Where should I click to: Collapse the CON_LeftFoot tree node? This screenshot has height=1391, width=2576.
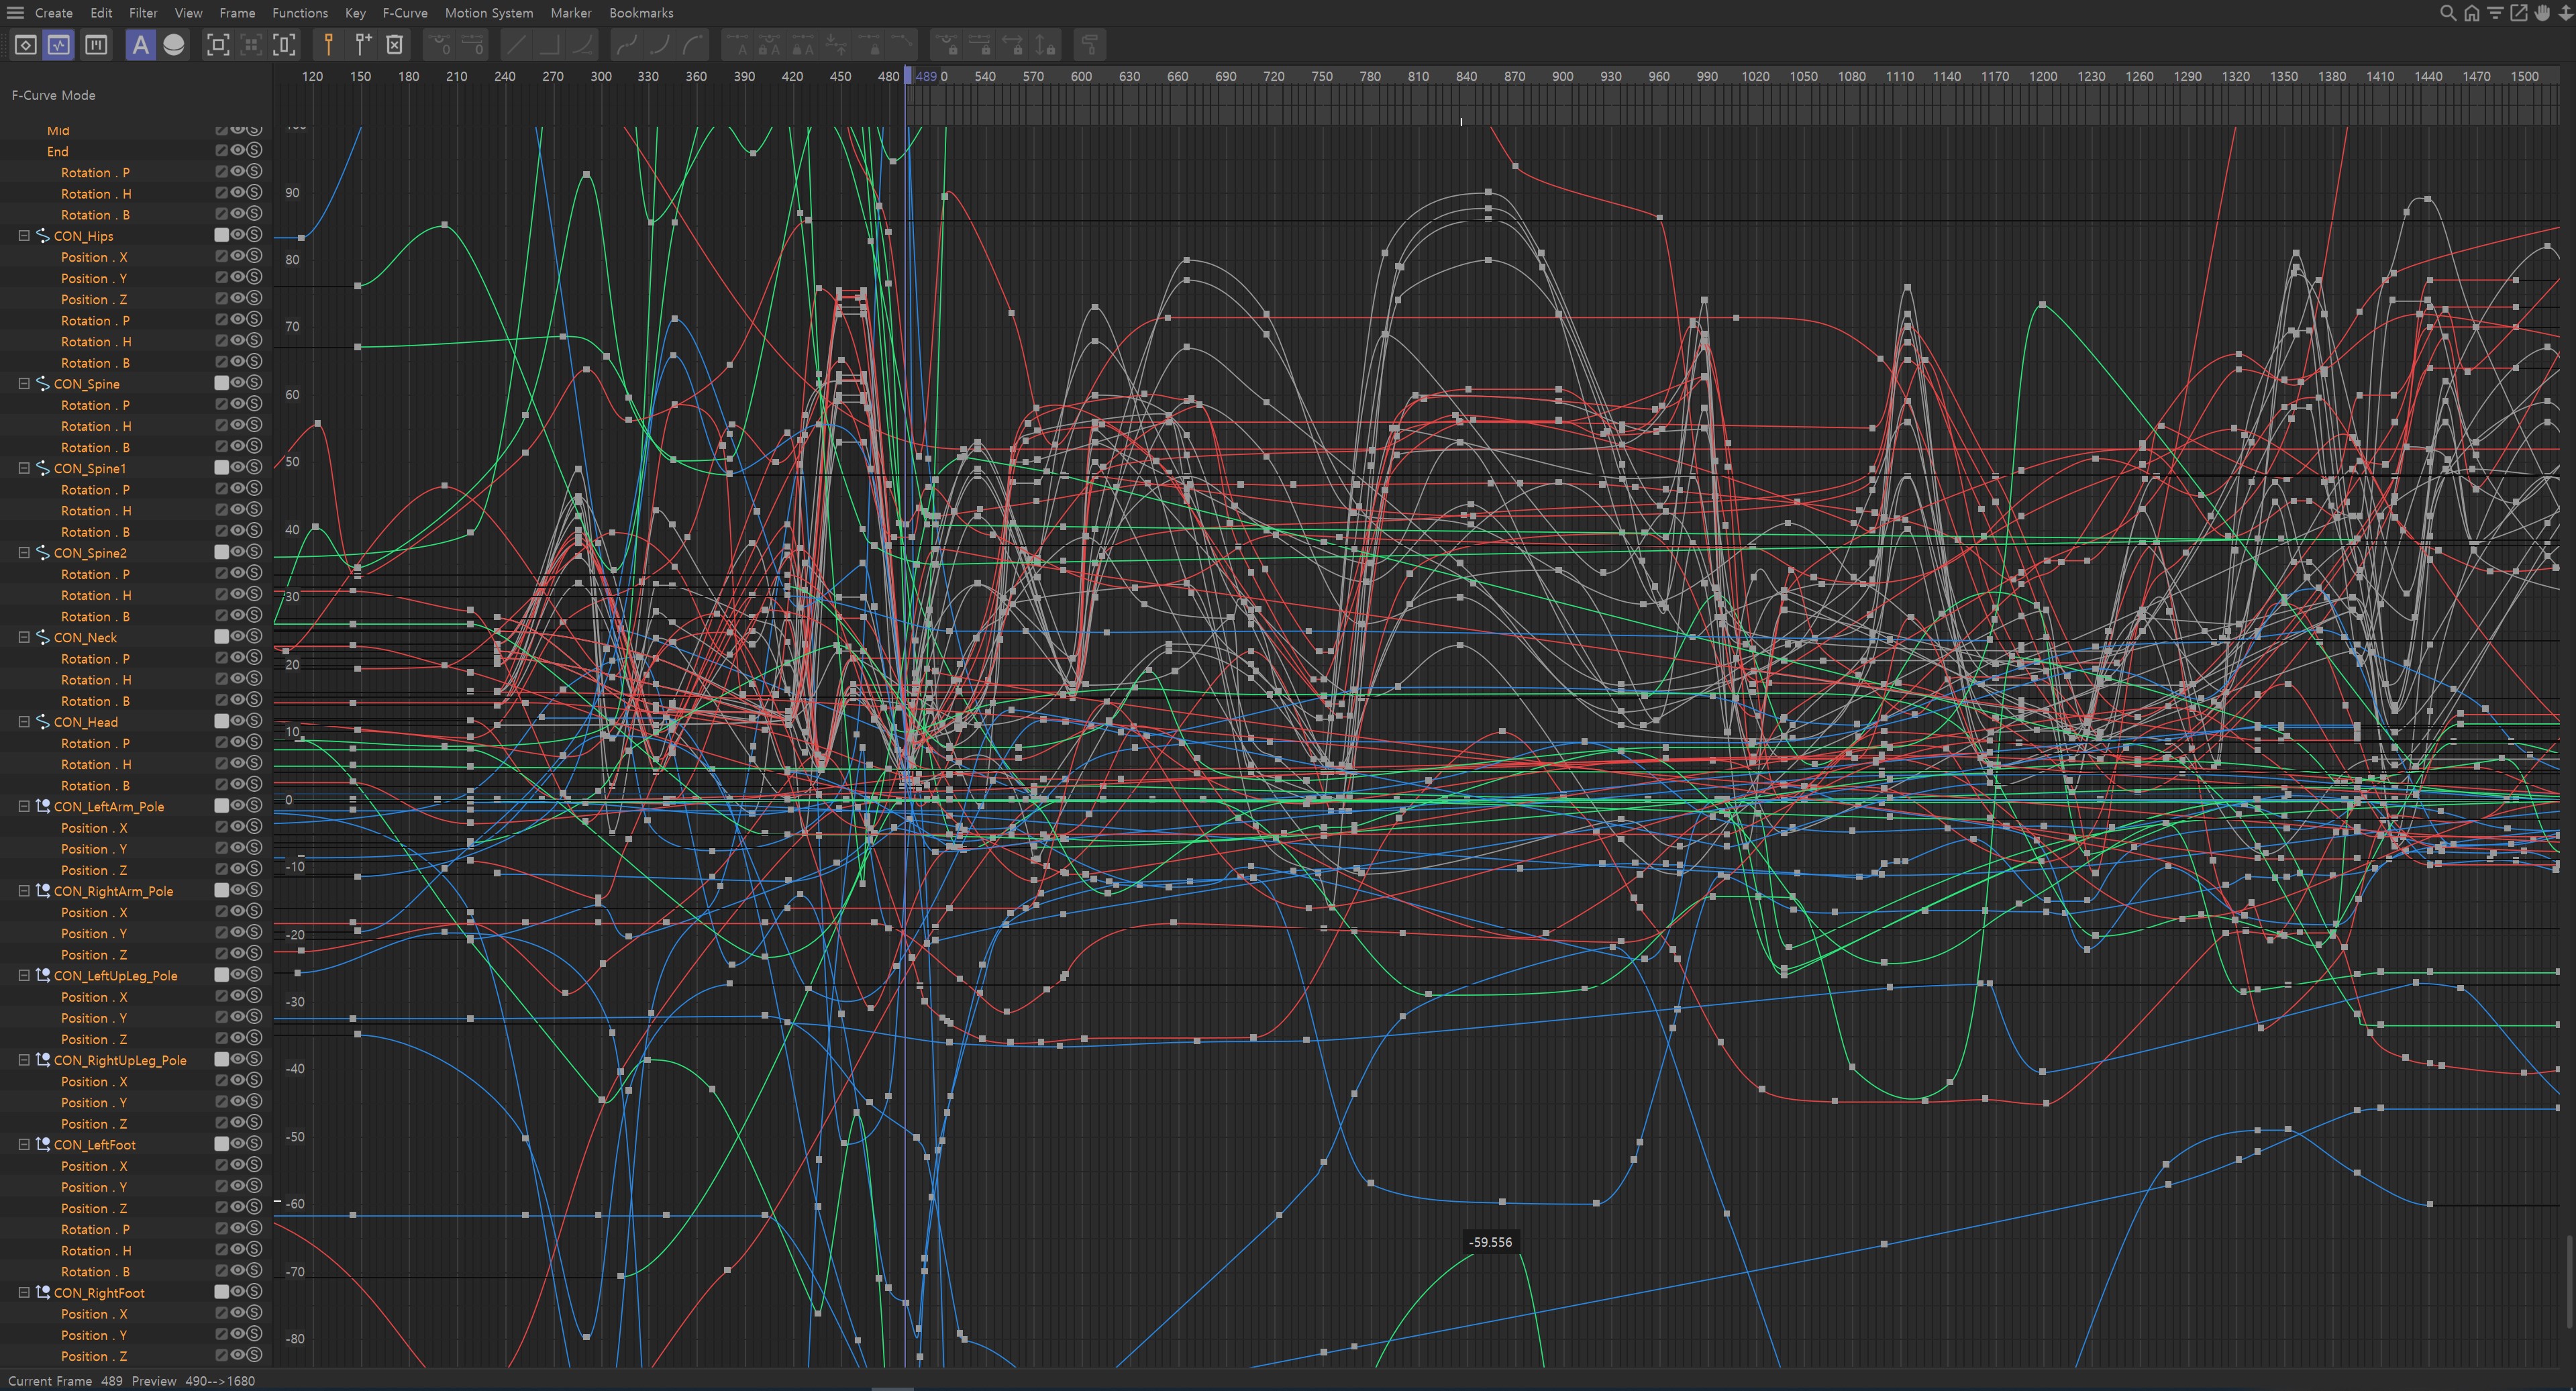(x=24, y=1144)
